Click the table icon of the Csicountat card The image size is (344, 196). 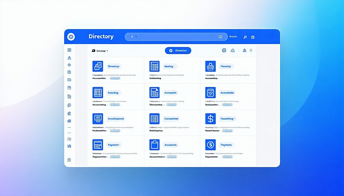point(154,119)
